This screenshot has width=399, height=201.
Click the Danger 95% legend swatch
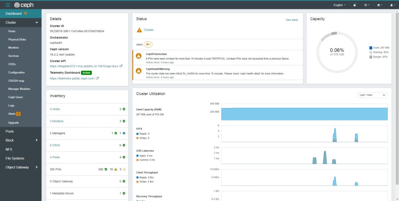[x=371, y=57]
